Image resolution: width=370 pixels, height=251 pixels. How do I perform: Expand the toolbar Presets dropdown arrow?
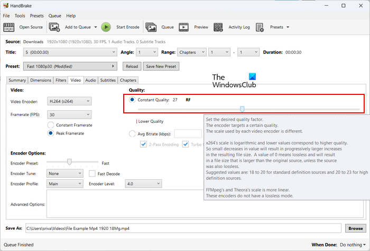(x=288, y=27)
